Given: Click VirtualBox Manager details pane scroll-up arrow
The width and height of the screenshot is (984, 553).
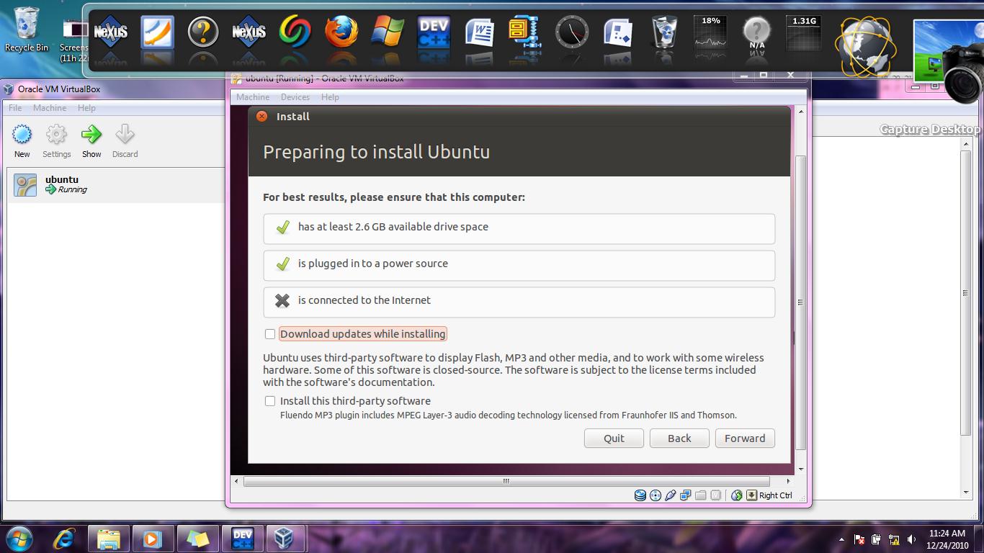Looking at the screenshot, I should [966, 144].
